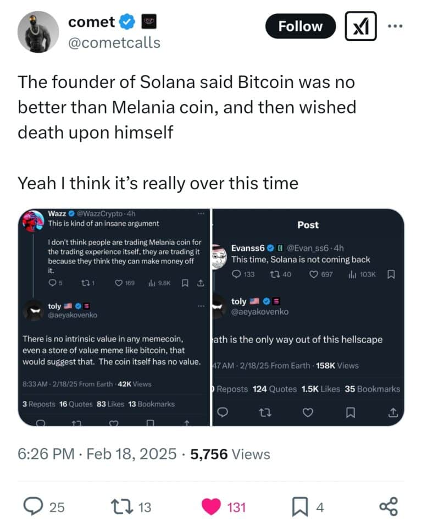Tap the bookmark icon beside Evanss6 reply
422x529 pixels.
(391, 274)
